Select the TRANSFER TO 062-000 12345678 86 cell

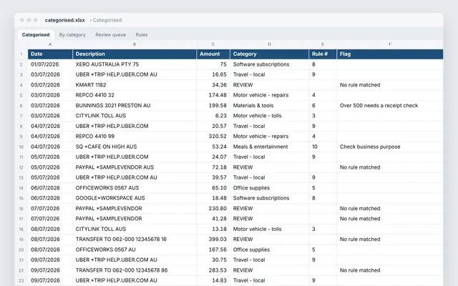click(x=135, y=270)
